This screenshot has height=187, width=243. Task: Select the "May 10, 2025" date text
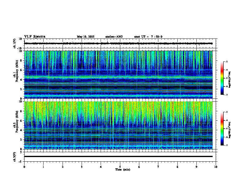coord(86,37)
